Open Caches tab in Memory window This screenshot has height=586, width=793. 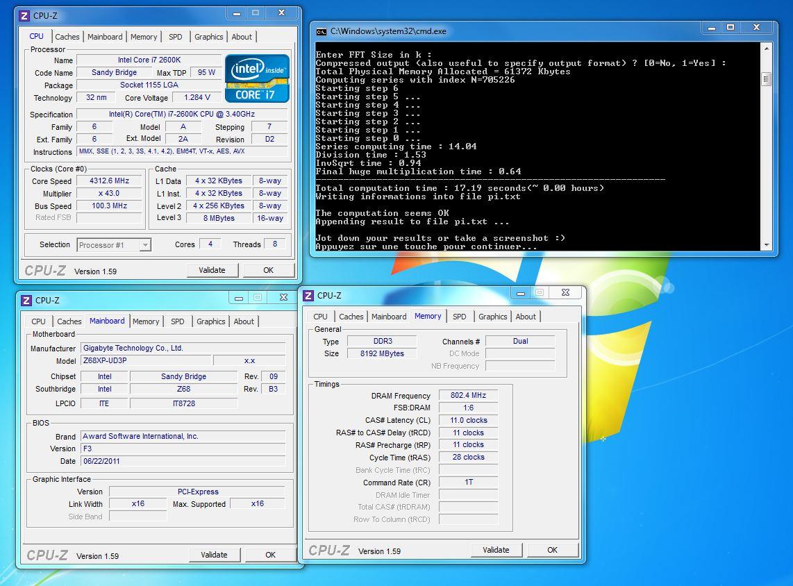tap(351, 317)
